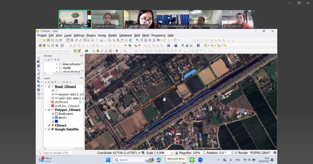Viewport: 313px width, 164px height.
Task: Open the Layer menu
Action: pyautogui.click(x=68, y=35)
